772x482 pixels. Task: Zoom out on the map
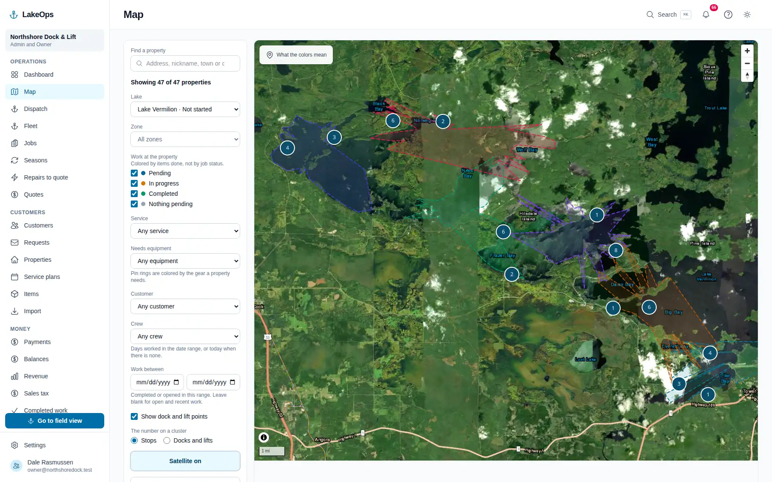747,63
